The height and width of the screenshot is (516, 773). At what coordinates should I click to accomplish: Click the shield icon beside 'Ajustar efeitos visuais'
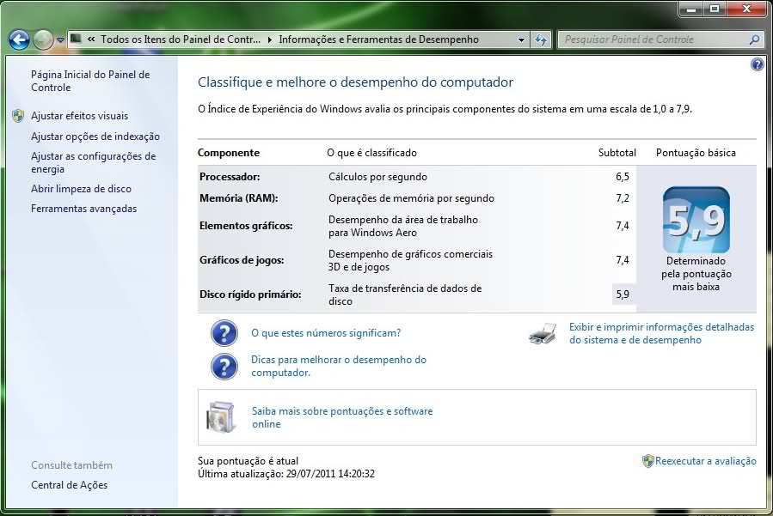coord(18,116)
